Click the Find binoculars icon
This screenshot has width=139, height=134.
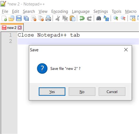pyautogui.click(x=99, y=19)
